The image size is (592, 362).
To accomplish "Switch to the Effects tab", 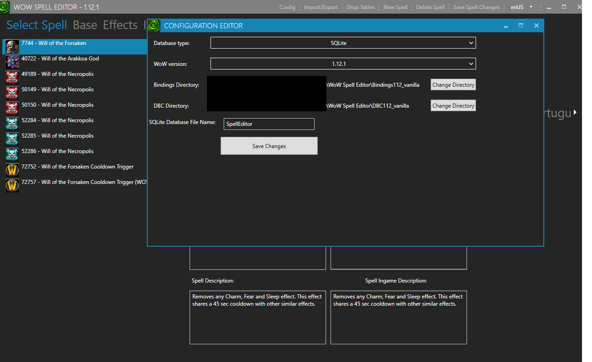I will coord(120,25).
